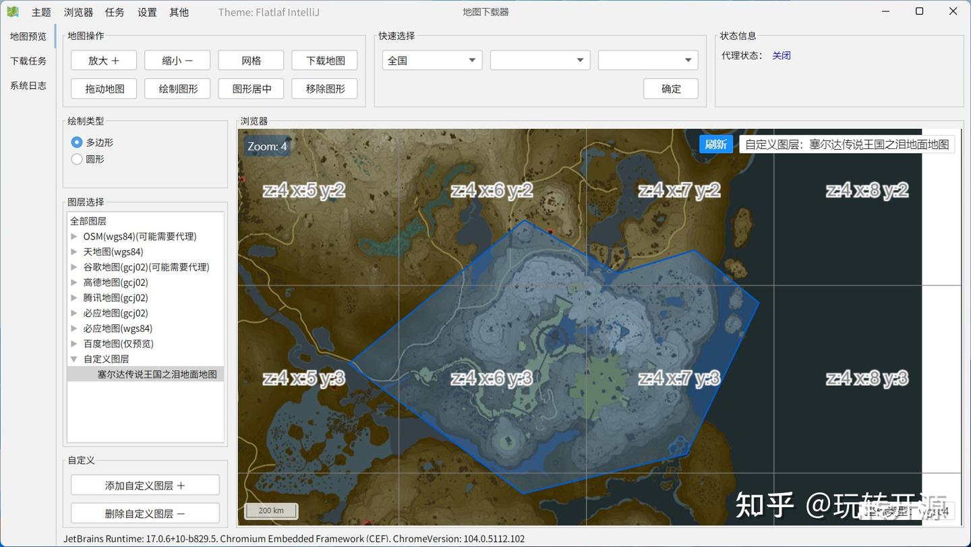Remove the drawn polygon via 移除图形
This screenshot has width=971, height=547.
click(324, 88)
